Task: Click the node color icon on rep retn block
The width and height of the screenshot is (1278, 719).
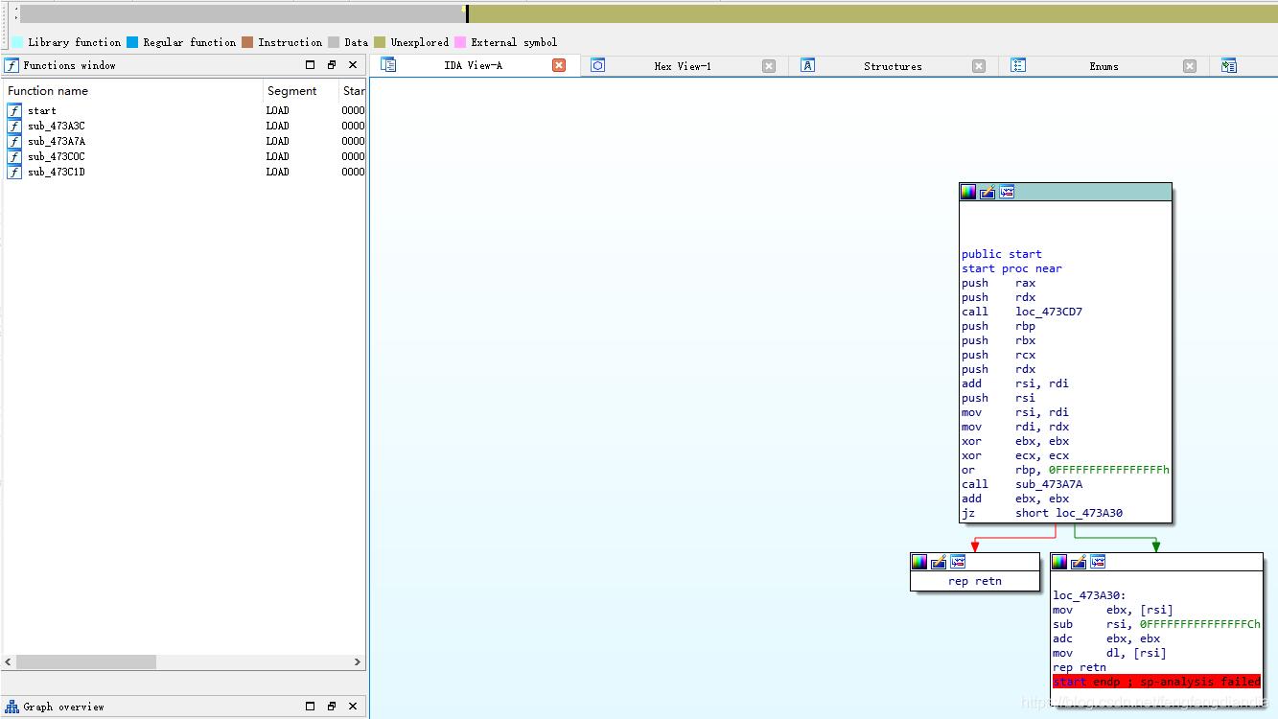Action: click(x=918, y=562)
